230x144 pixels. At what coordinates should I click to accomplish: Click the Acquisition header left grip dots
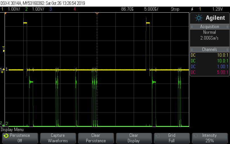click(192, 27)
